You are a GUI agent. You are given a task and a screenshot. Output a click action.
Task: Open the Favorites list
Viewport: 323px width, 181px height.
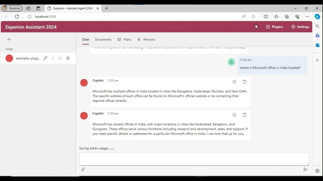(276, 17)
